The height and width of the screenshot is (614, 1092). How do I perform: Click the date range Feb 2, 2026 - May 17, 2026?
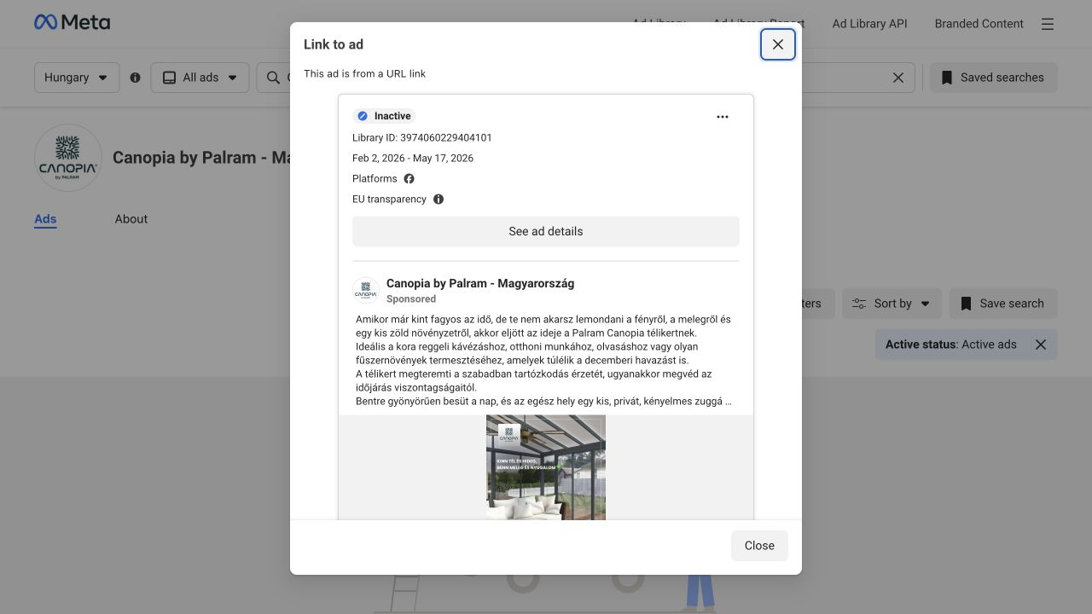413,158
